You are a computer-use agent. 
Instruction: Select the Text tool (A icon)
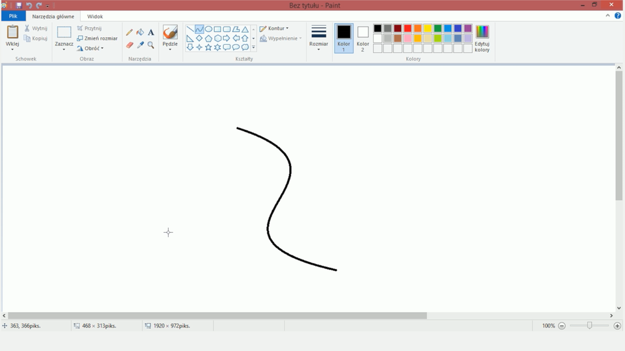(x=150, y=32)
